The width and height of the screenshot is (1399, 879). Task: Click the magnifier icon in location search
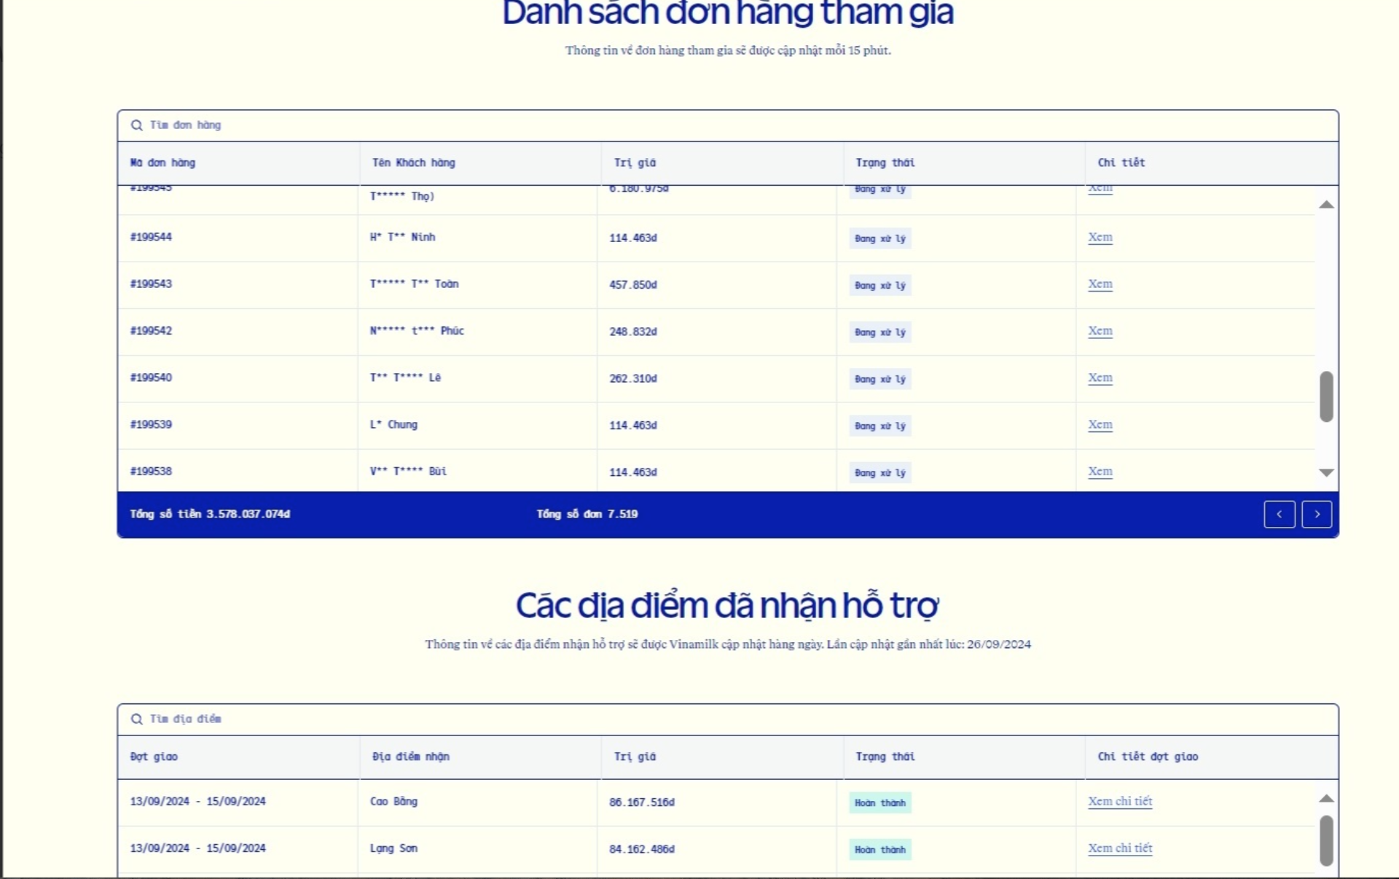136,719
